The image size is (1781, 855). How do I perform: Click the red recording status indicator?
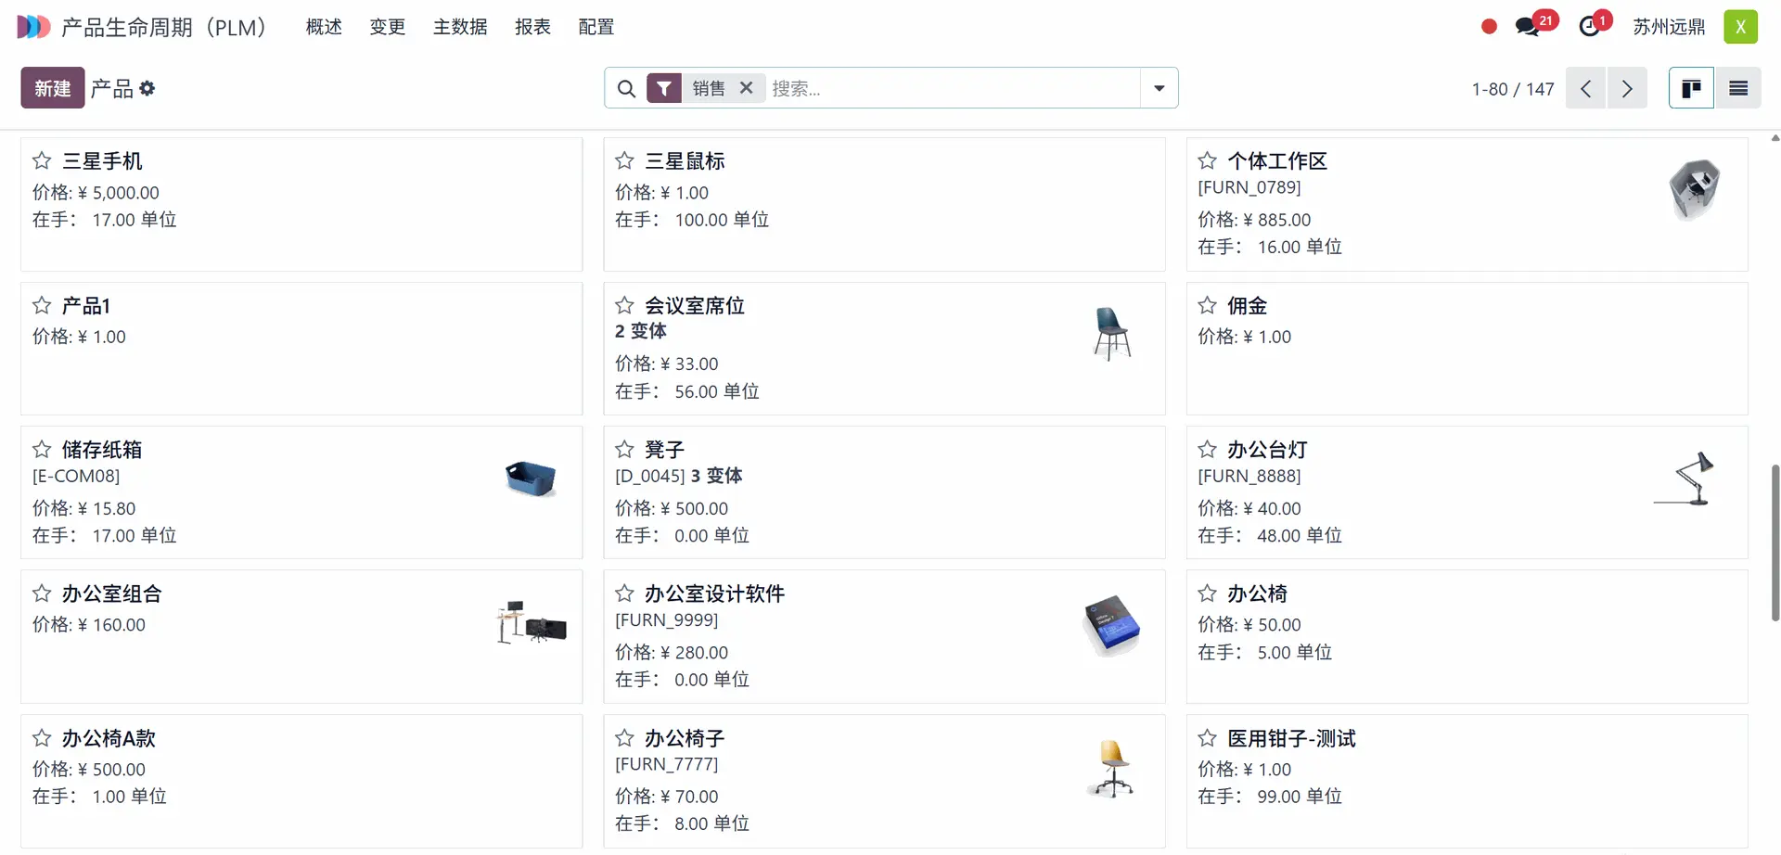(1489, 27)
